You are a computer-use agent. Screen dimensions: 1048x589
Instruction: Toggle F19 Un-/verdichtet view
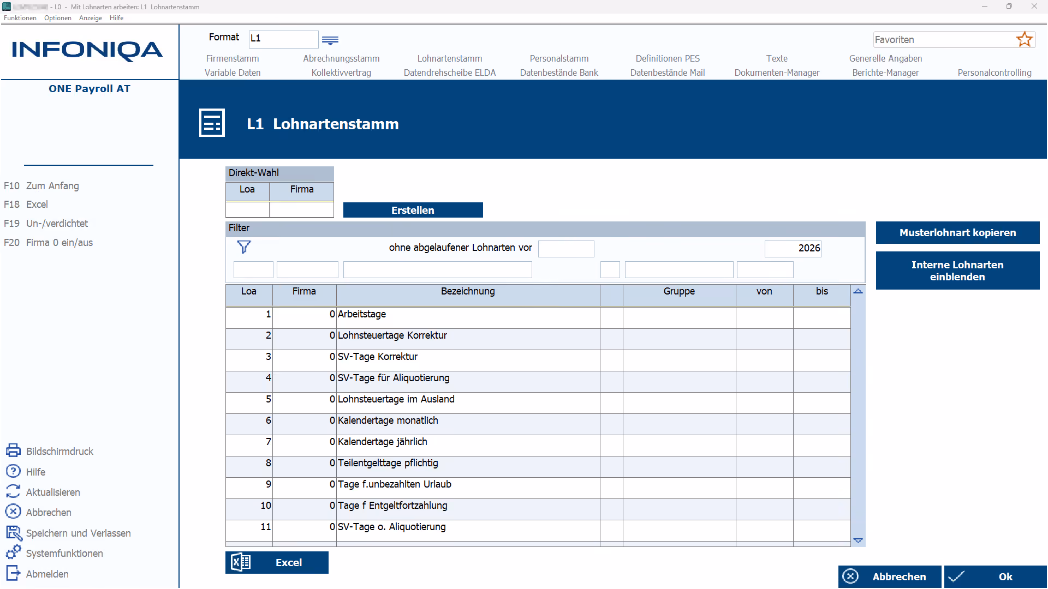pos(46,223)
